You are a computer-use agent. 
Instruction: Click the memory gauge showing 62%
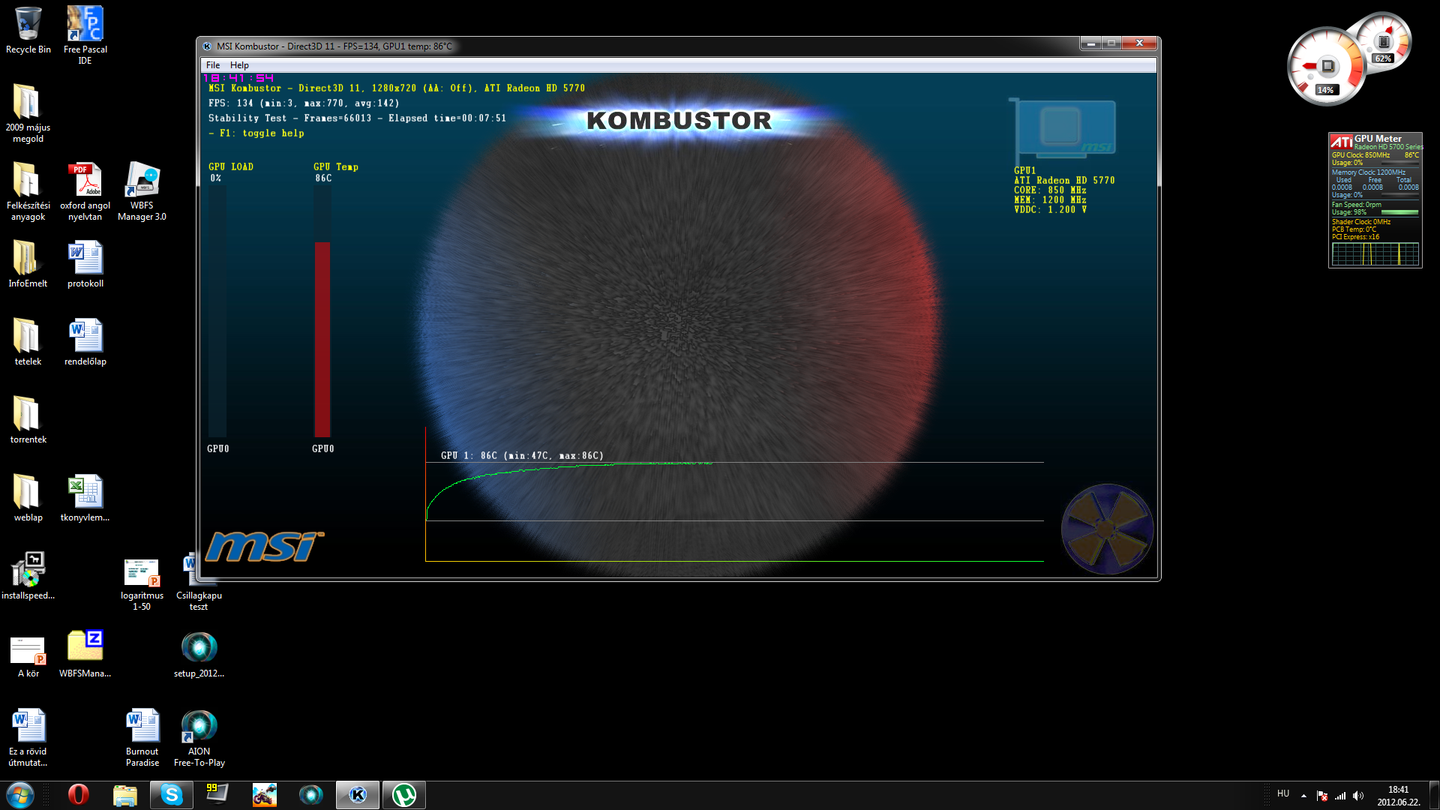click(1384, 41)
